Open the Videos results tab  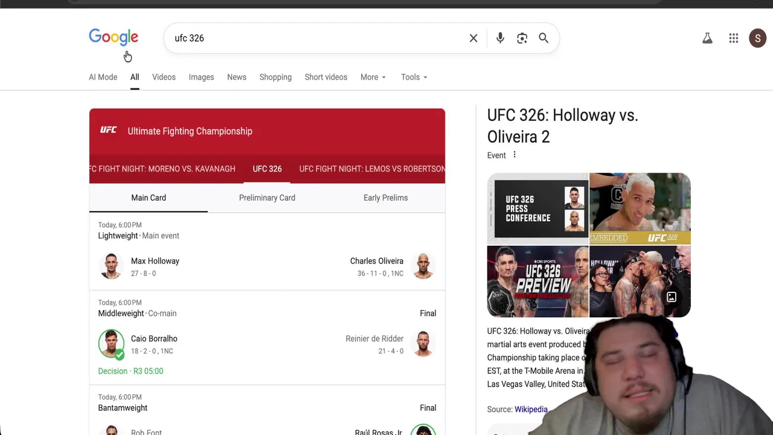164,77
